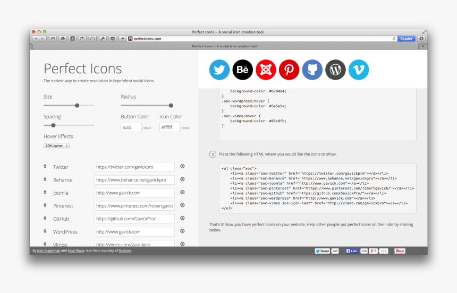
Task: Click the Pinterest URL input field
Action: point(134,206)
